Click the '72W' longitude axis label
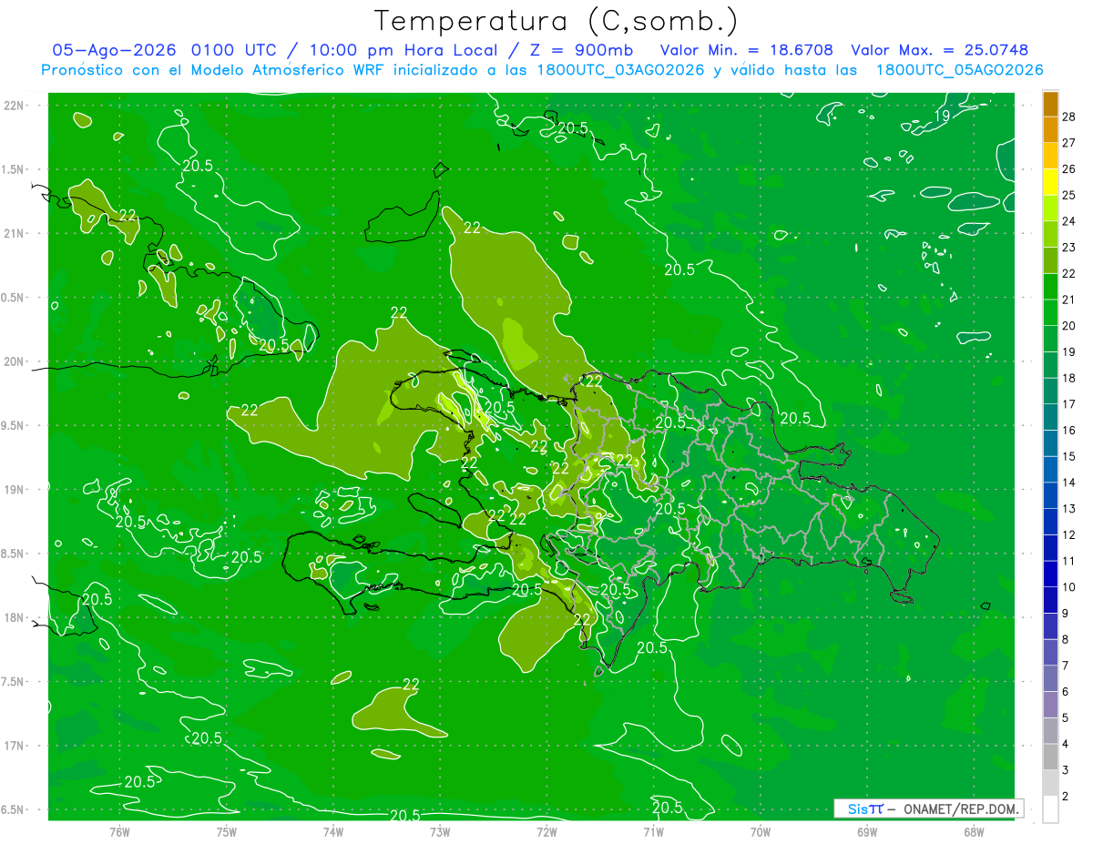Viewport: 1093px width, 844px height. pyautogui.click(x=546, y=832)
